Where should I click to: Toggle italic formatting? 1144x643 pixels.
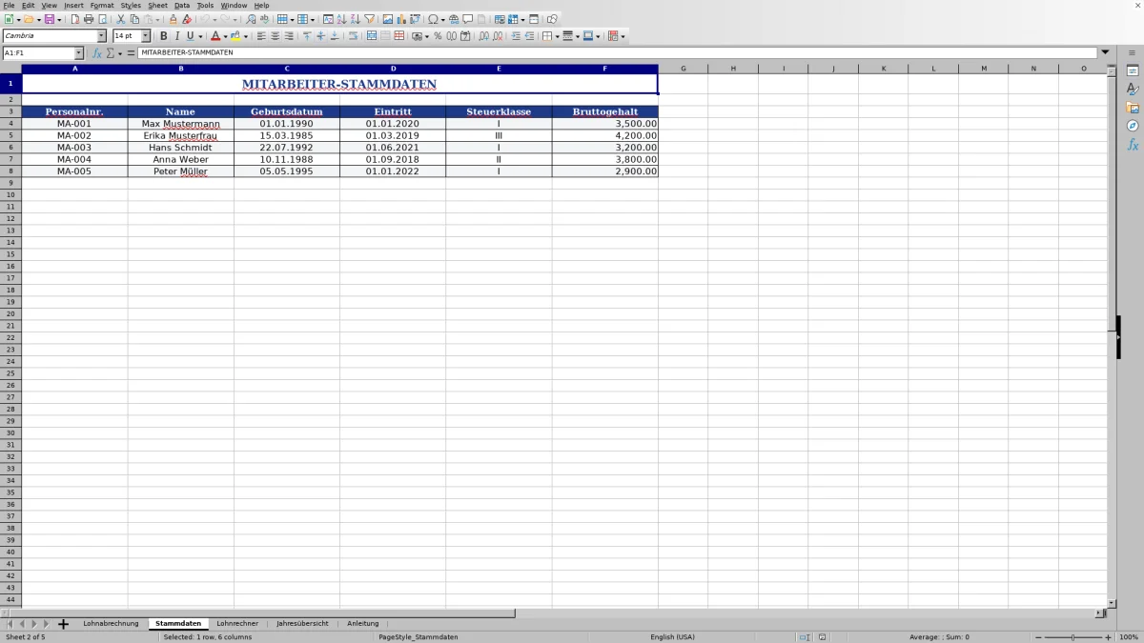[177, 35]
